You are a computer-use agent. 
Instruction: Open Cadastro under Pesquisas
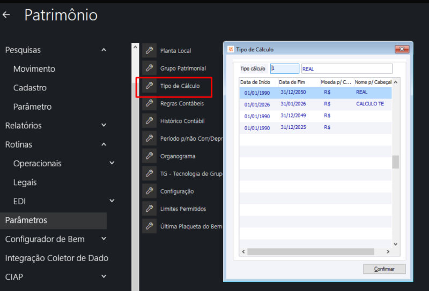pyautogui.click(x=30, y=88)
